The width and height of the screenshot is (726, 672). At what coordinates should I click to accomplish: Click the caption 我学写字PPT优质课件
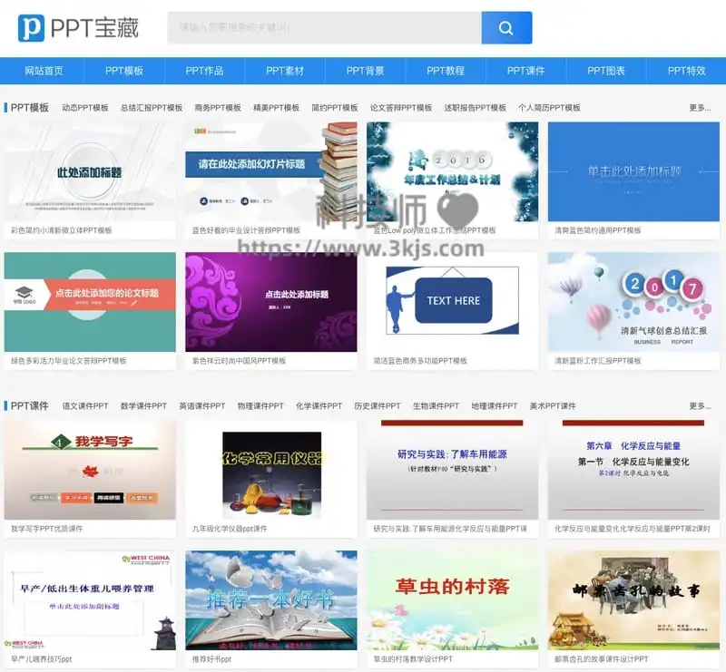(x=47, y=529)
